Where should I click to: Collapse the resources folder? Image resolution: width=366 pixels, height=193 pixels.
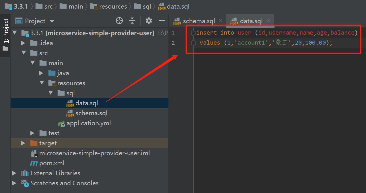coord(42,83)
